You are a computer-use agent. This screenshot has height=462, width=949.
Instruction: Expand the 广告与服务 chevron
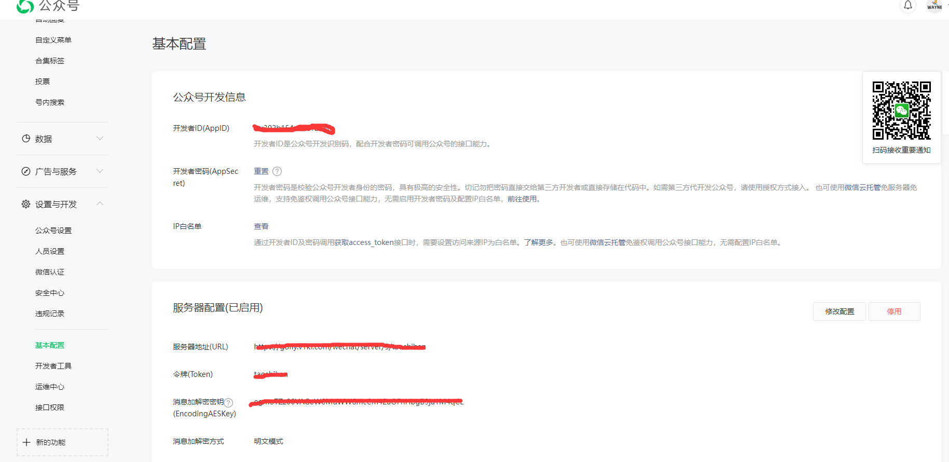[x=100, y=171]
